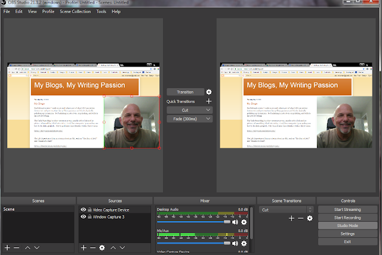Click program output preview on right

coord(296,105)
